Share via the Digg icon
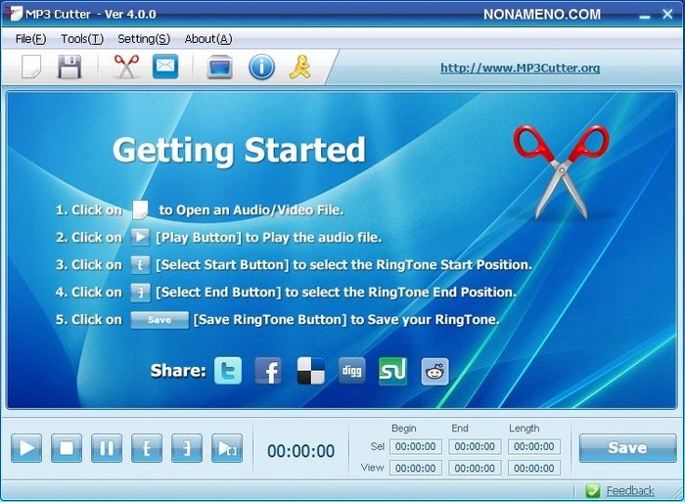 pyautogui.click(x=352, y=371)
